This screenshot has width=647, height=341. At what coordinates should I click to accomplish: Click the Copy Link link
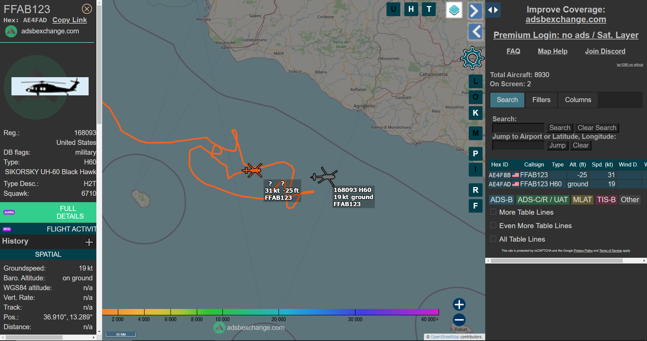(x=69, y=20)
